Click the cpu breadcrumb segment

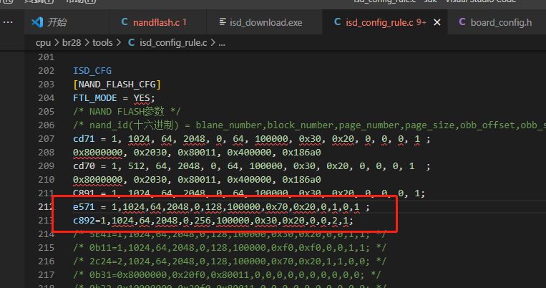point(43,42)
